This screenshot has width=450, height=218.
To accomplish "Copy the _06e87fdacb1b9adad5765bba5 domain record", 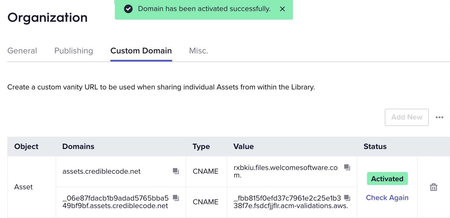I will point(176,198).
